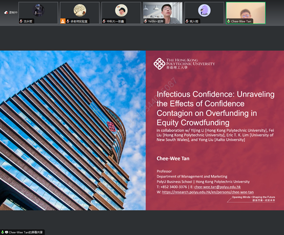
Task: Select the participant tile with cartoon hat avatar
Action: (x=121, y=13)
